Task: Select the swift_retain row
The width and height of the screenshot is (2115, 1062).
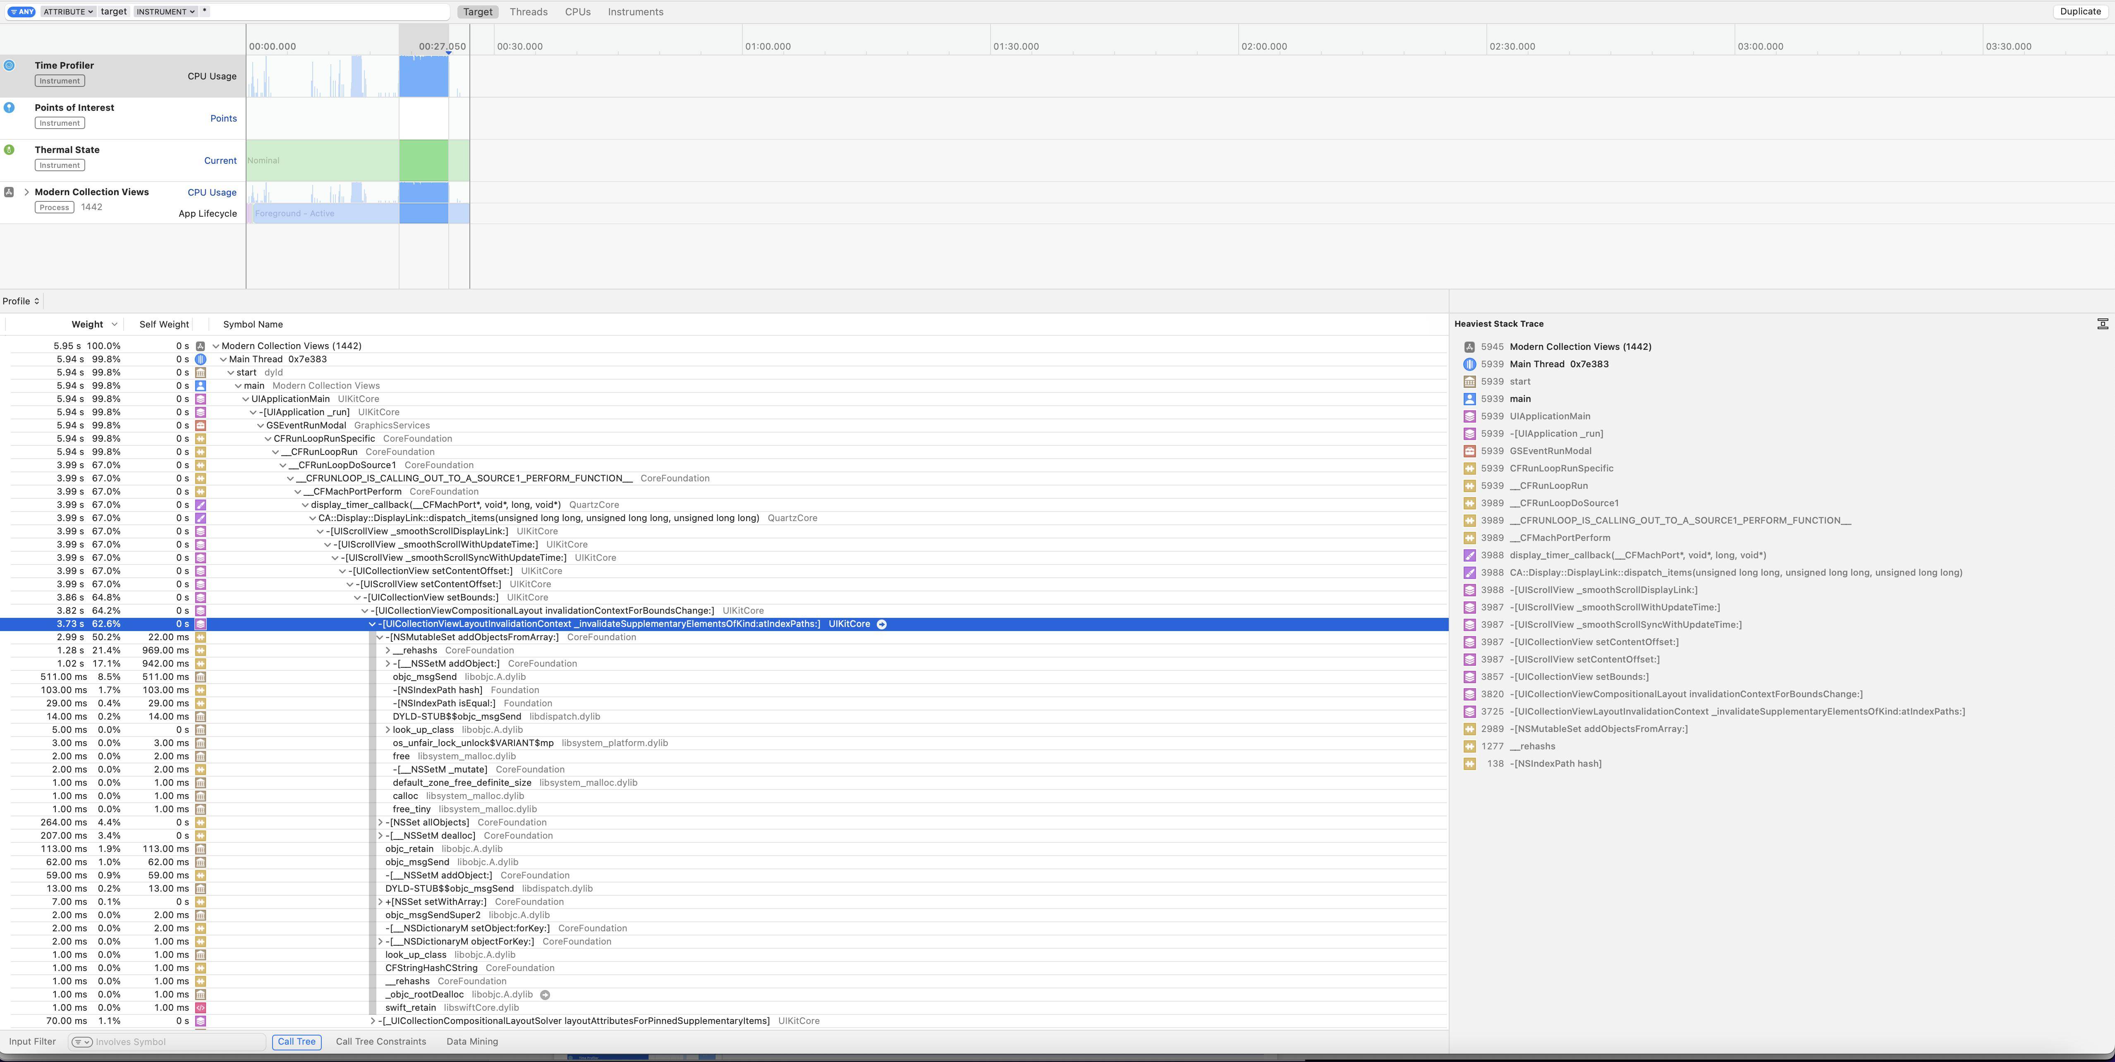Action: click(723, 1008)
